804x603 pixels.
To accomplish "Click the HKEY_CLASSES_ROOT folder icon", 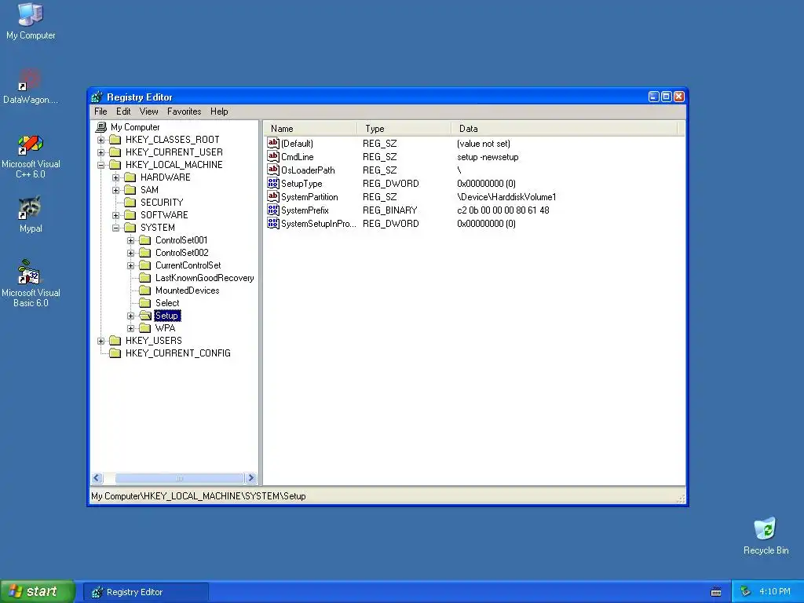I will tap(115, 140).
